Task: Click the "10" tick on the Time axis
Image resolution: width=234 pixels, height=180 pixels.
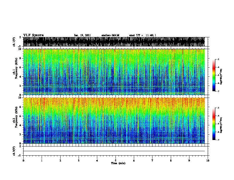Action: coord(208,161)
